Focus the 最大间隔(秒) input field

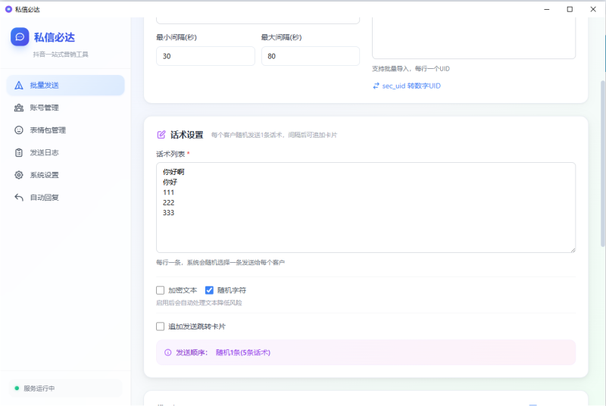pyautogui.click(x=311, y=56)
